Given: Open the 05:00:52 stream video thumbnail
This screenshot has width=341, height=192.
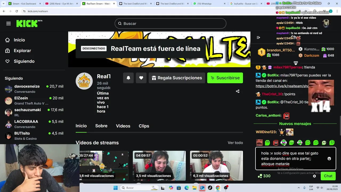Looking at the screenshot, I should [216, 166].
